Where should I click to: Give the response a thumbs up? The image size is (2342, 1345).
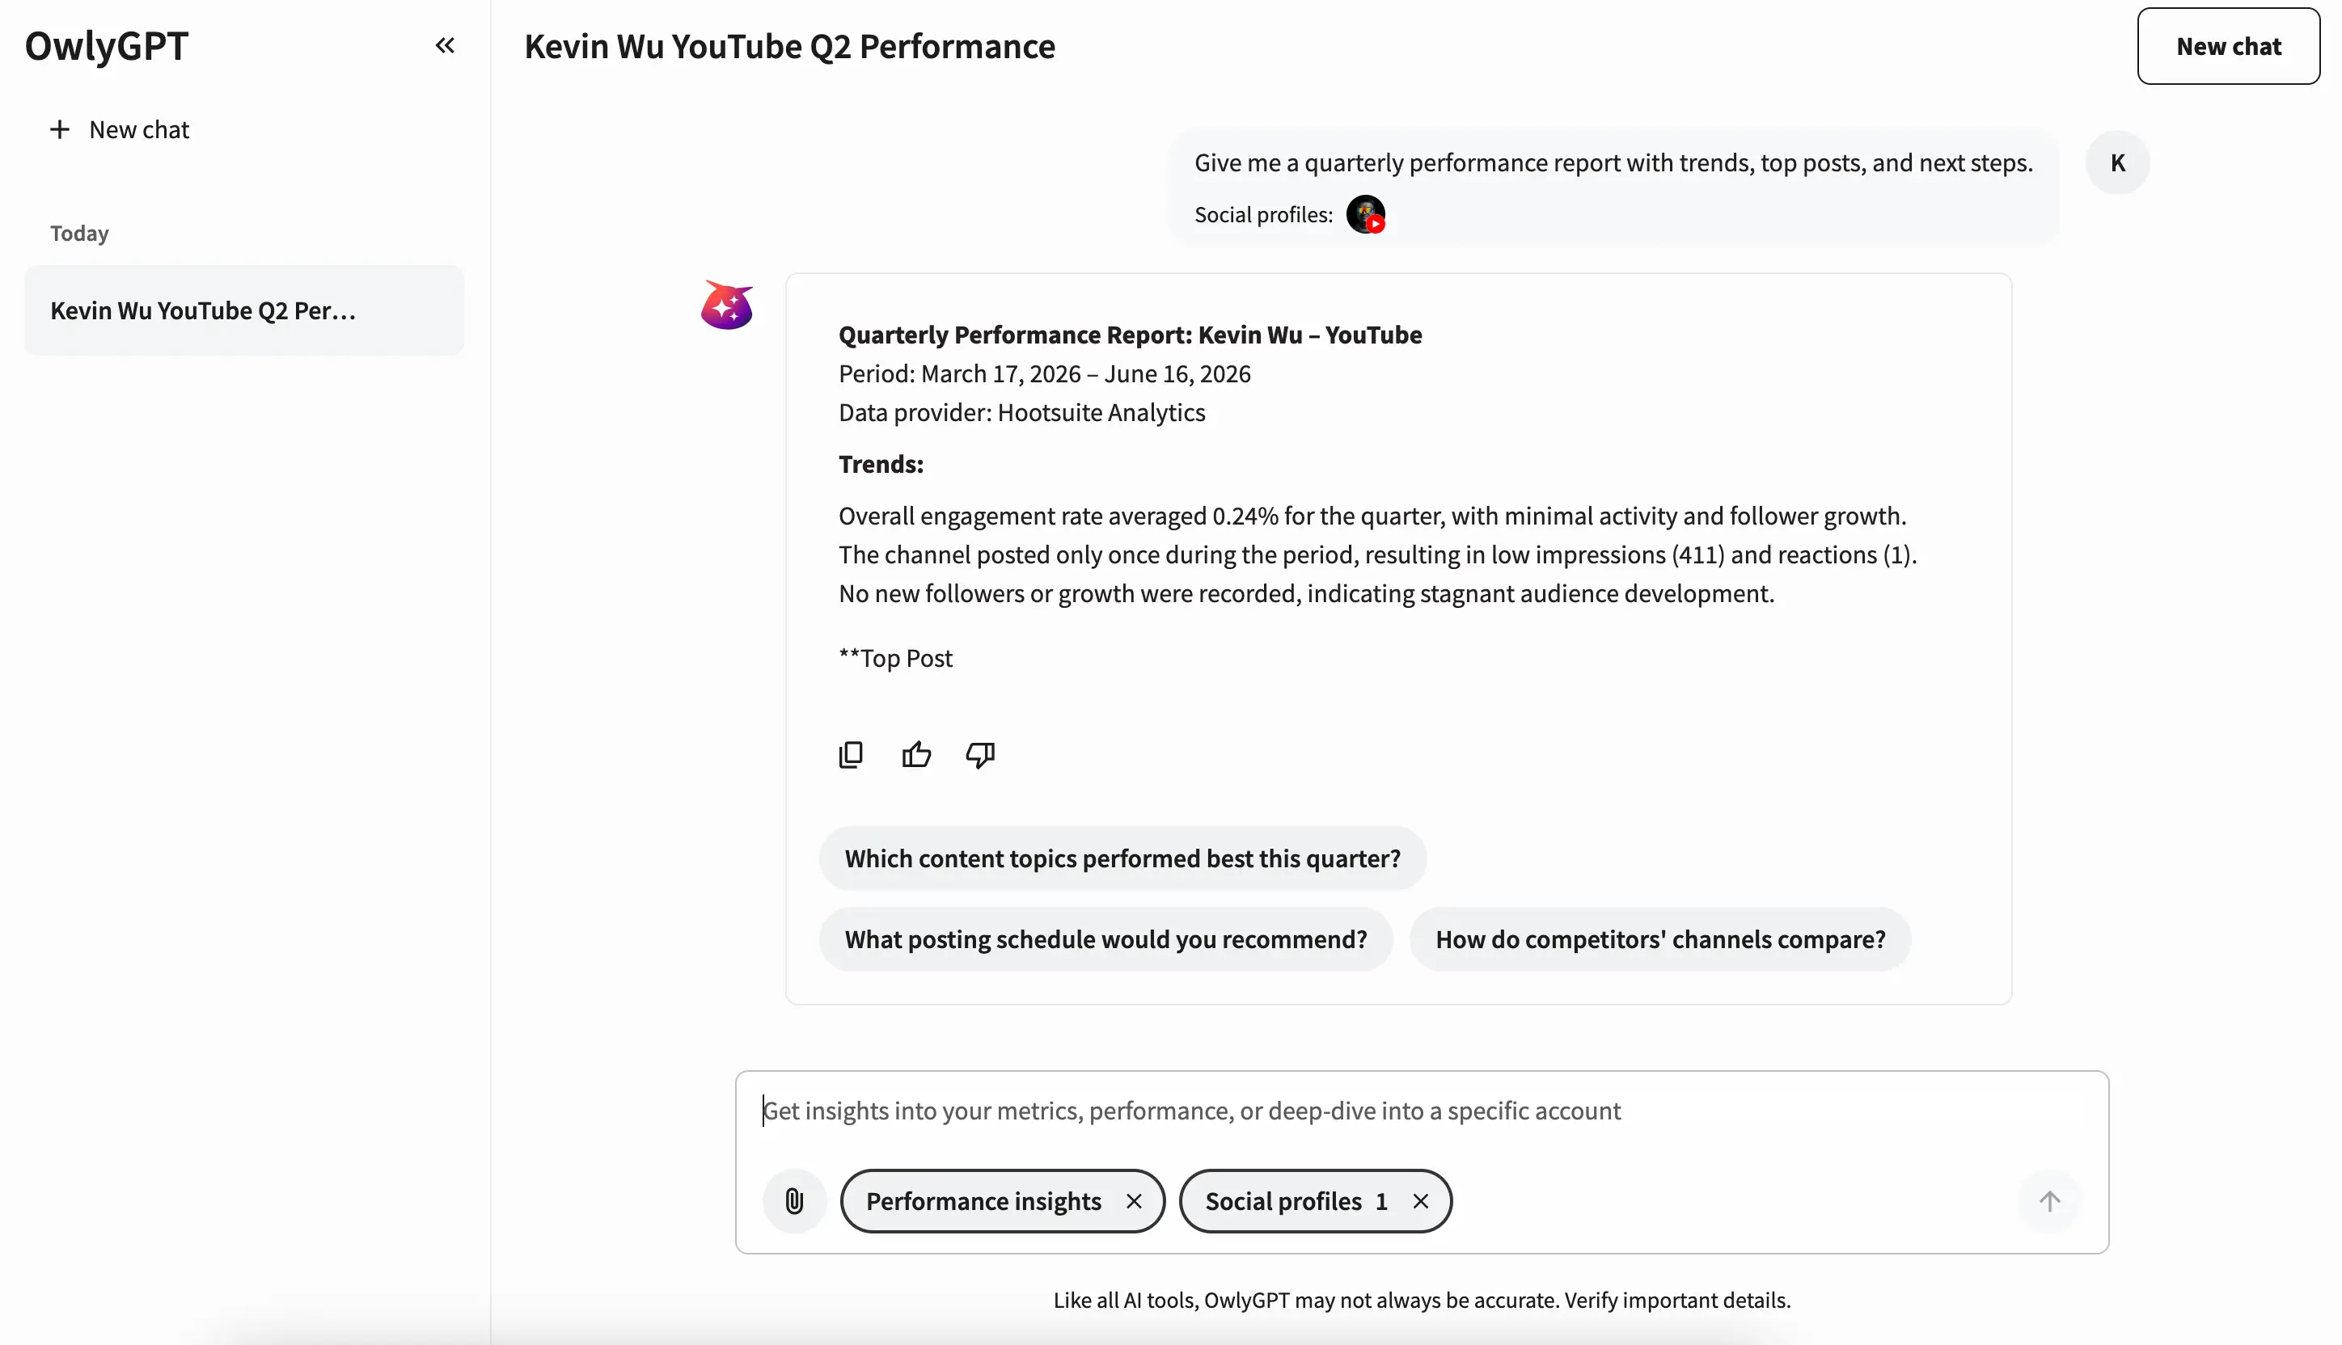point(916,755)
